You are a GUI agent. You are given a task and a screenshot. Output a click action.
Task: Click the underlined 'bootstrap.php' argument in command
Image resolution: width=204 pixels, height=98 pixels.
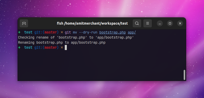(x=113, y=32)
